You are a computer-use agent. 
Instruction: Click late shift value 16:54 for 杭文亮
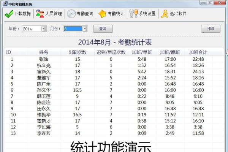(x=170, y=65)
